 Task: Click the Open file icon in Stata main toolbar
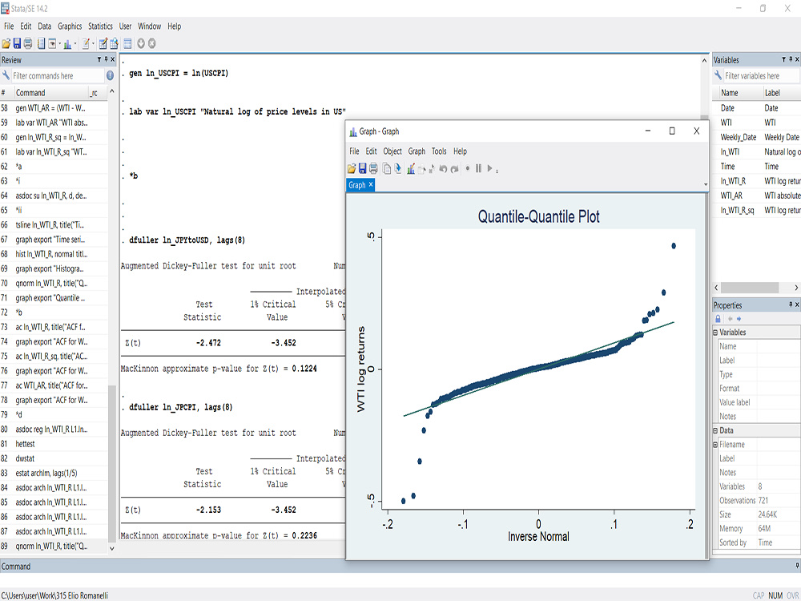pos(6,44)
